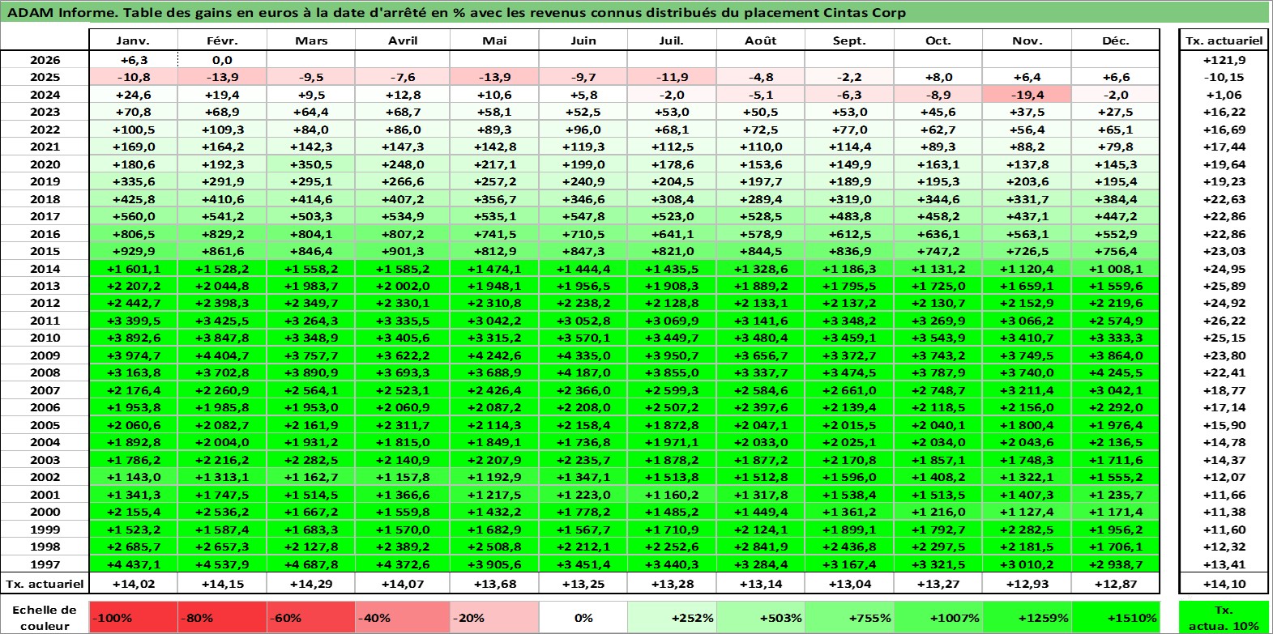Select the +3 211,4 cell in November 2007
Viewport: 1273px width, 634px height.
coord(1027,390)
